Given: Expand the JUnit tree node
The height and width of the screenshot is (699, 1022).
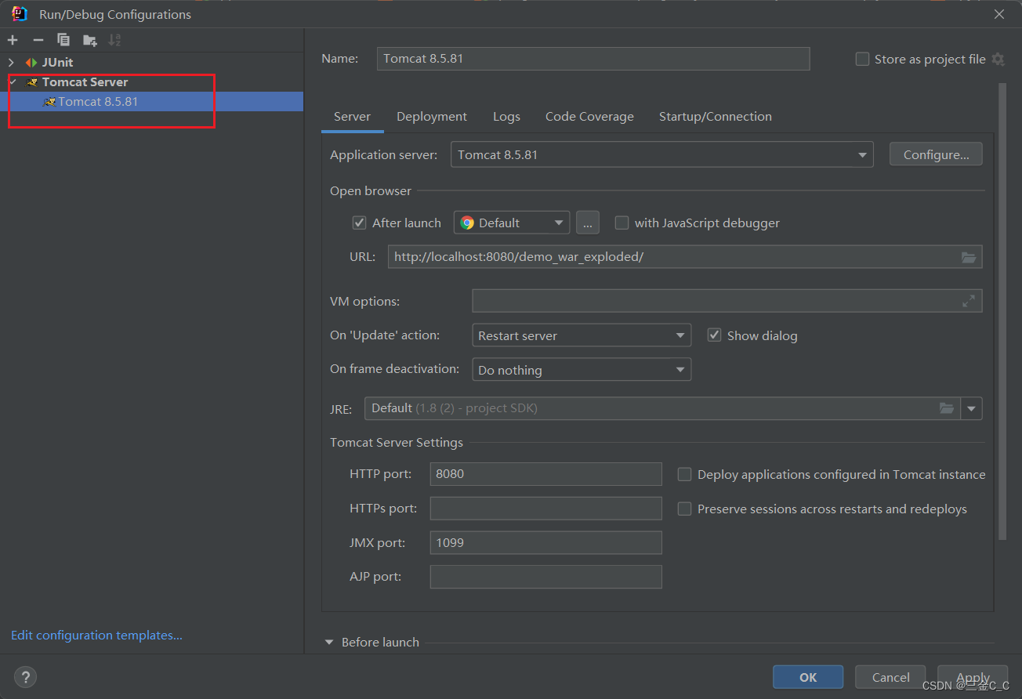Looking at the screenshot, I should pyautogui.click(x=11, y=62).
